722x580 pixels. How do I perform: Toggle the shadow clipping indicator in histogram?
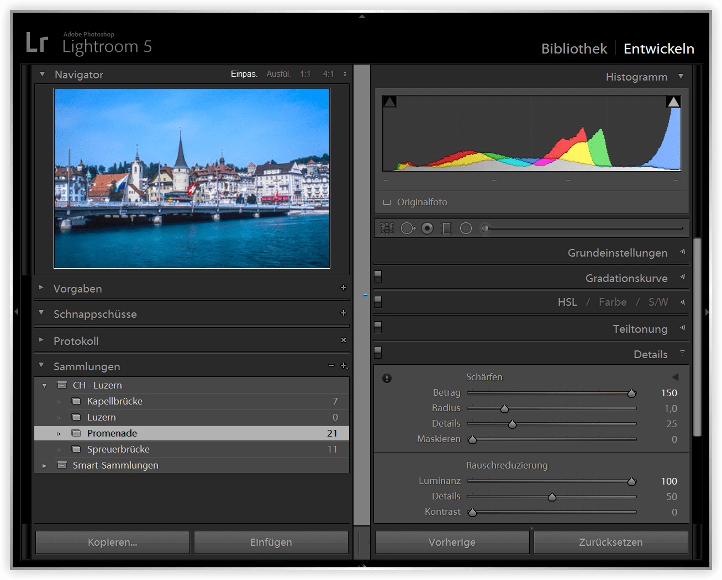[x=390, y=102]
